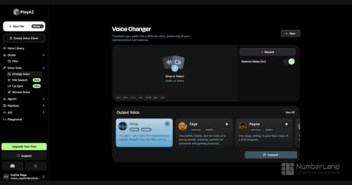The image size is (352, 185).
Task: Click the PlayAI logo icon
Action: point(16,12)
